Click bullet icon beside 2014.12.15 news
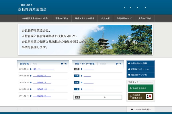The height and width of the screenshot is (114, 172). (31, 96)
